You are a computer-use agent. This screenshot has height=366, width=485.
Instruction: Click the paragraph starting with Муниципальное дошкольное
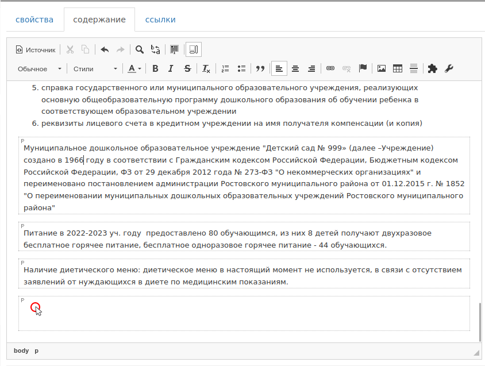click(x=244, y=175)
